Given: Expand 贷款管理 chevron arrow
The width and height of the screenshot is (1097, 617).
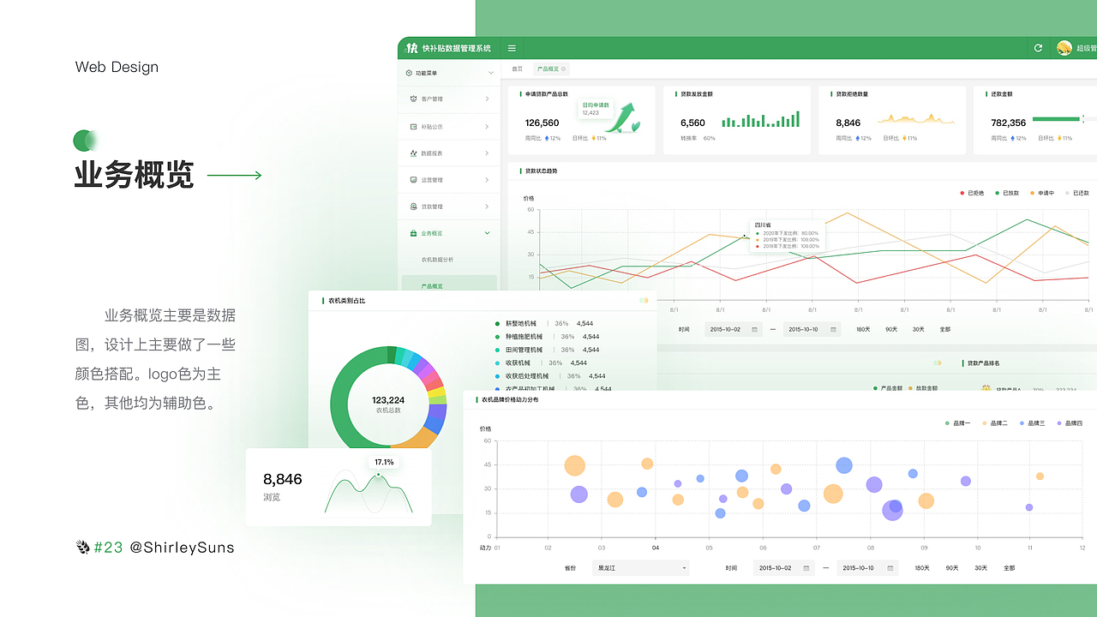Looking at the screenshot, I should click(x=488, y=207).
